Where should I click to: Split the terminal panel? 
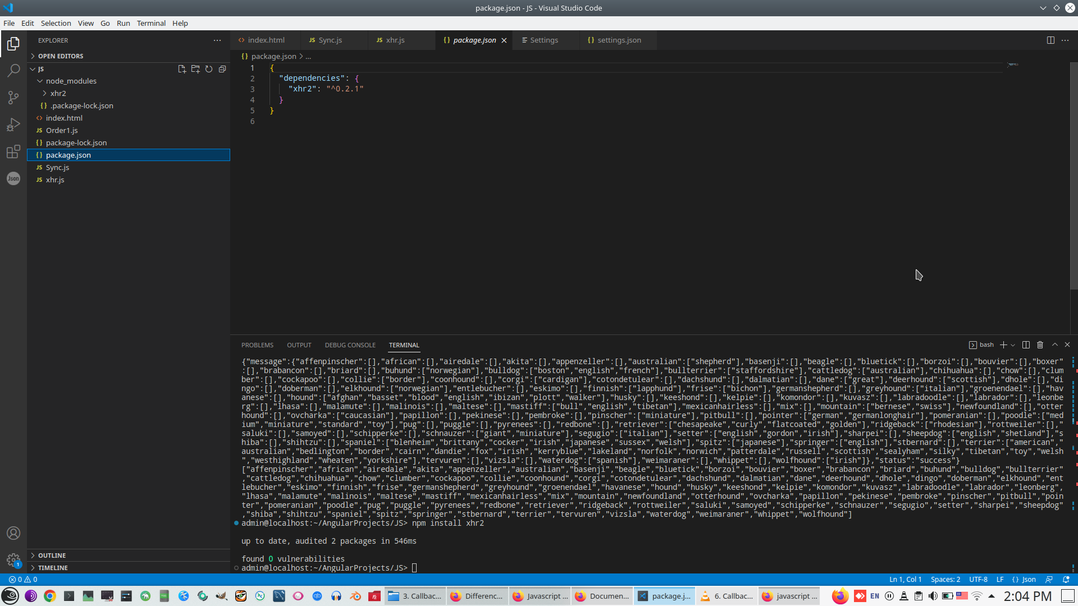click(1026, 345)
